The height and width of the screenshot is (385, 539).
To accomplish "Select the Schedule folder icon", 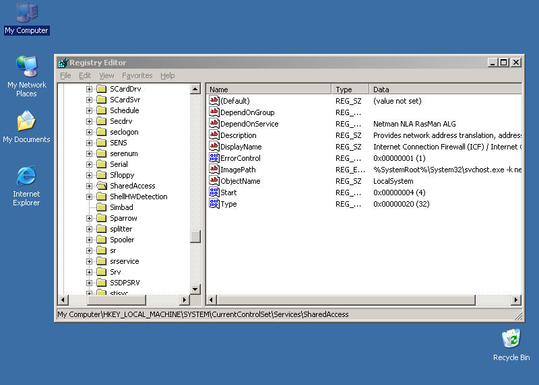I will [x=102, y=110].
